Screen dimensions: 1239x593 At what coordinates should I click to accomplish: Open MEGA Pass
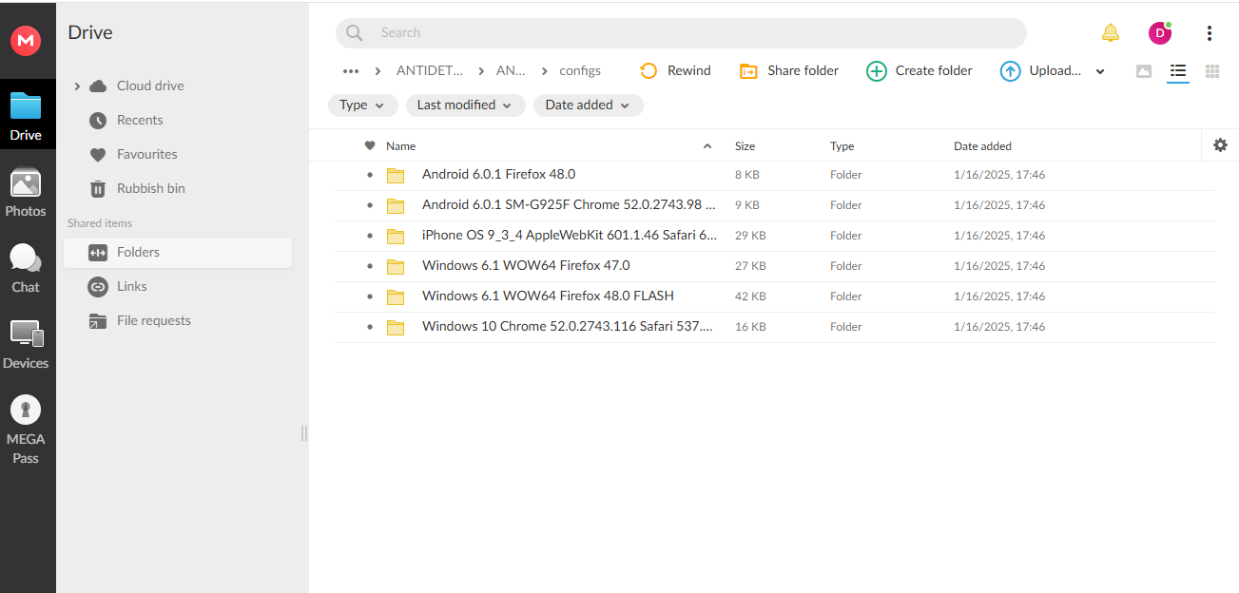(26, 430)
